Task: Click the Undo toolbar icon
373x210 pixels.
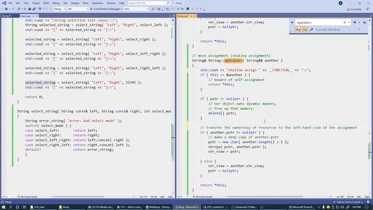Action: pos(40,9)
